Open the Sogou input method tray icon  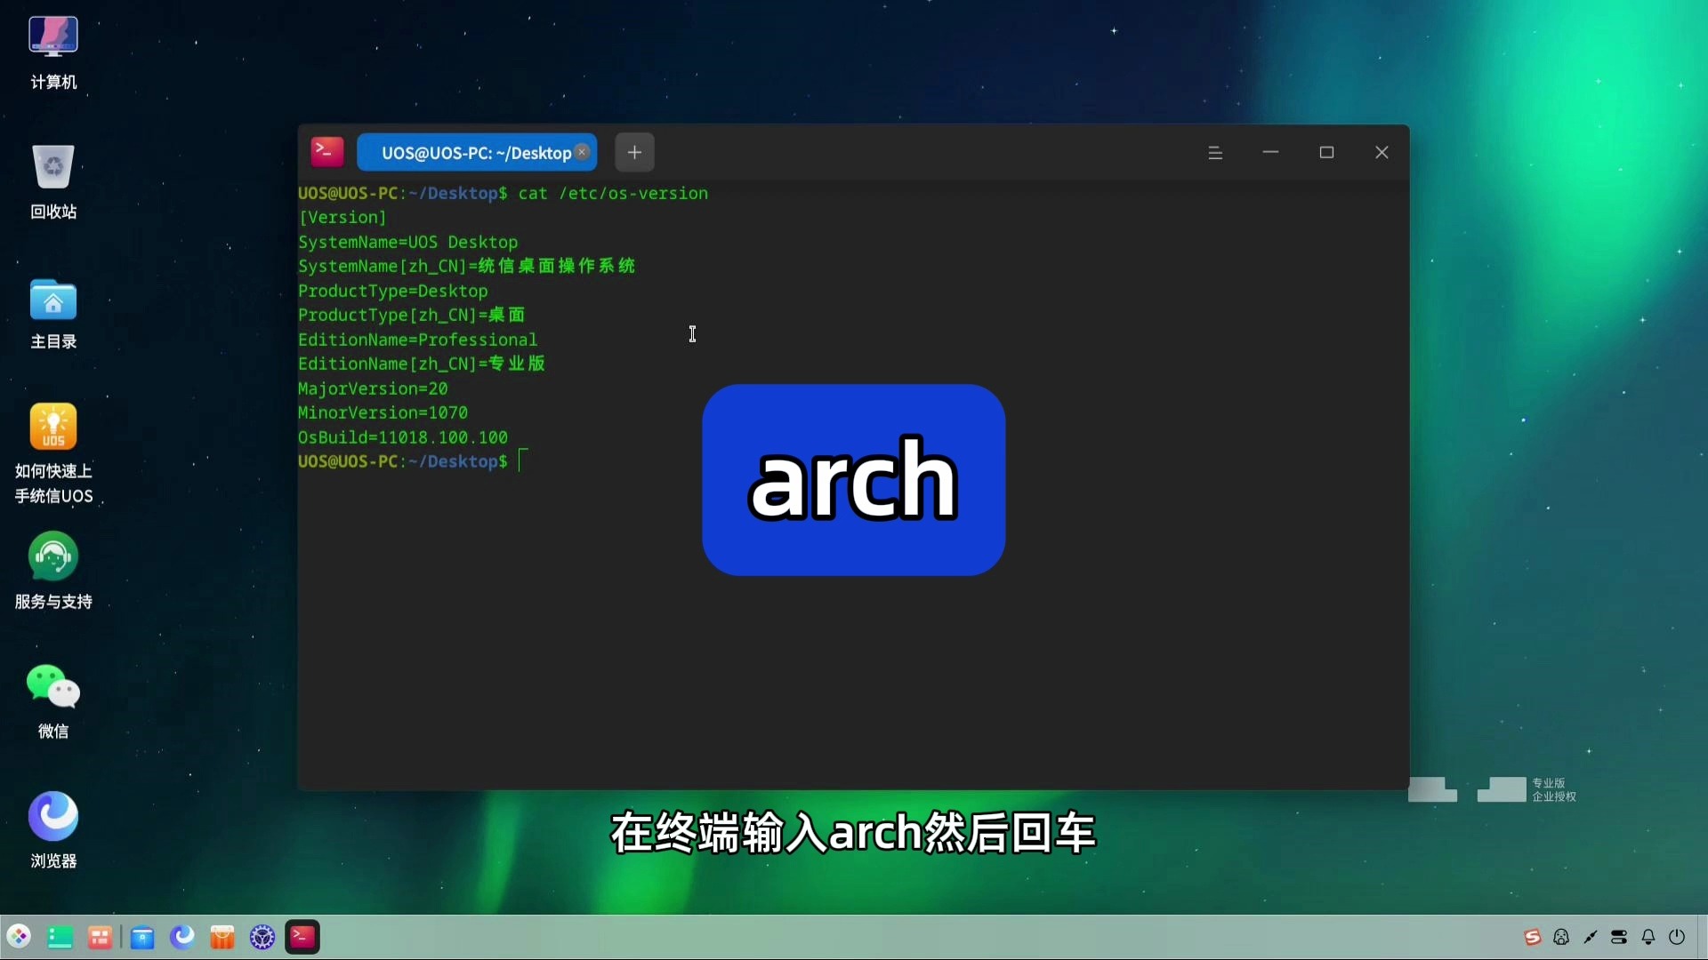tap(1532, 937)
